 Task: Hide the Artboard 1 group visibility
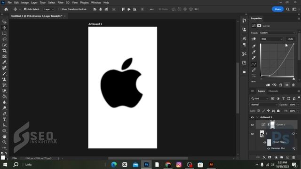[x=252, y=117]
